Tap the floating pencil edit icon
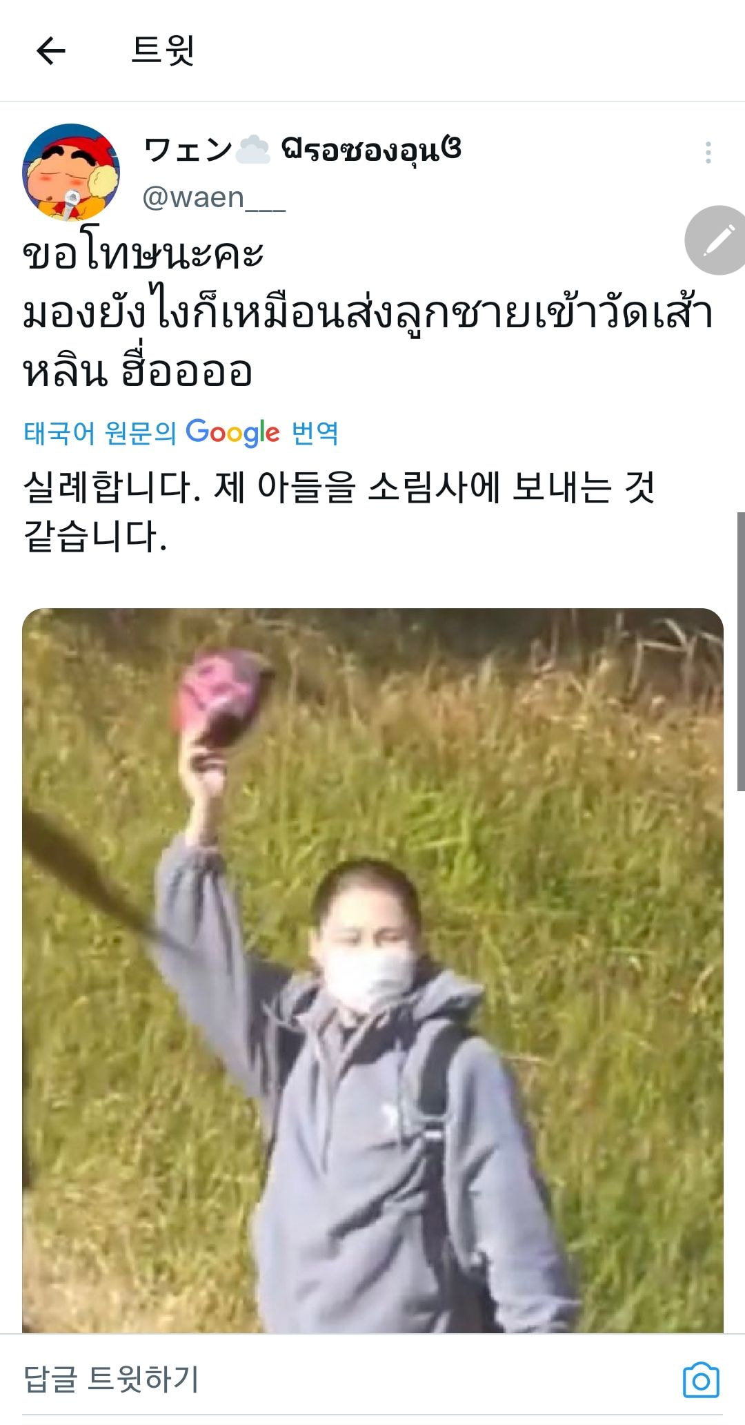 [x=715, y=240]
